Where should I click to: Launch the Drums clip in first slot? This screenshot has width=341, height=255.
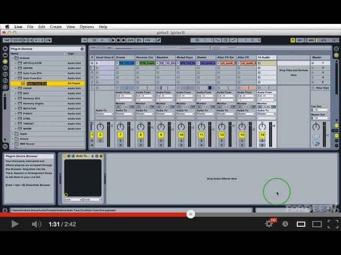[117, 63]
